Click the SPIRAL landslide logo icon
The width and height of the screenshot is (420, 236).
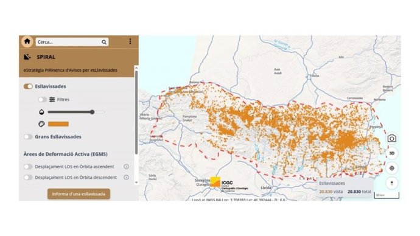coord(27,57)
